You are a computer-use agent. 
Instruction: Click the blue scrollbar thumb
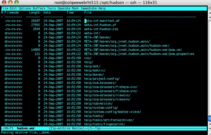click(x=210, y=118)
